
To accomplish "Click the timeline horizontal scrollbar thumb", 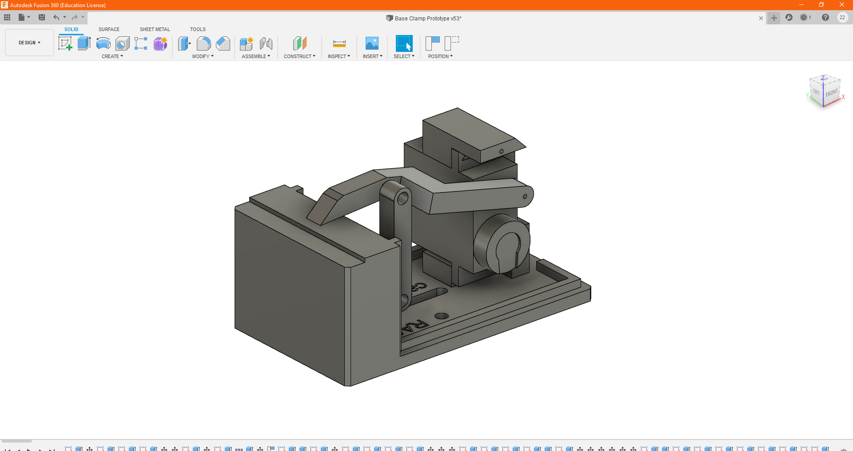I will (16, 441).
